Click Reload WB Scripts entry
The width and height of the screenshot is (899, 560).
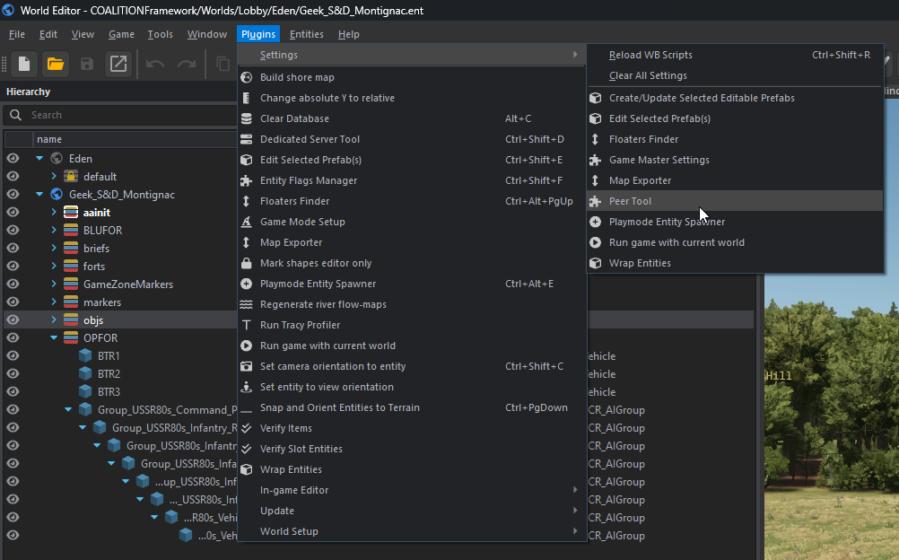click(x=650, y=55)
